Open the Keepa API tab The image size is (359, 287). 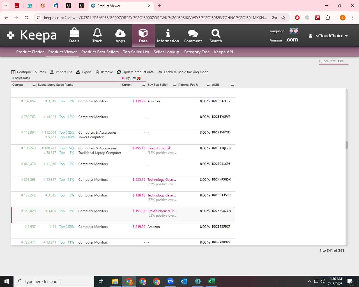224,52
